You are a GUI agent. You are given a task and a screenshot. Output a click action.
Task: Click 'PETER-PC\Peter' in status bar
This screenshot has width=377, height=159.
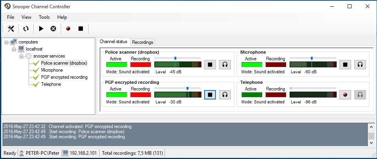click(x=43, y=153)
